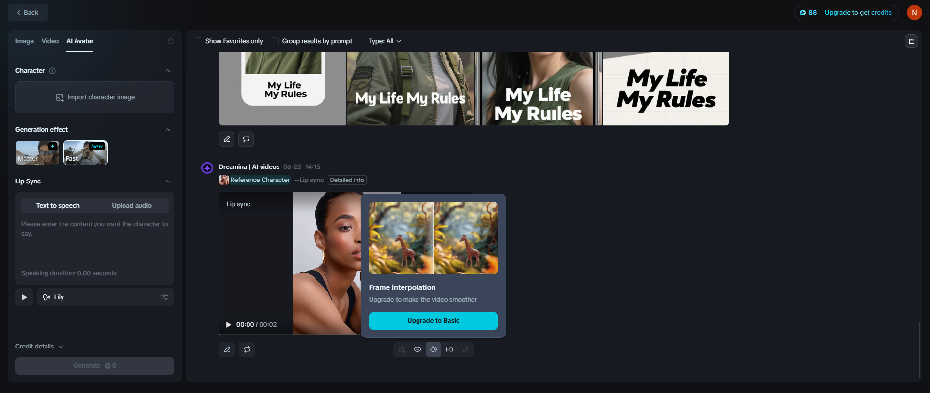Go back with the Back button

(x=28, y=13)
